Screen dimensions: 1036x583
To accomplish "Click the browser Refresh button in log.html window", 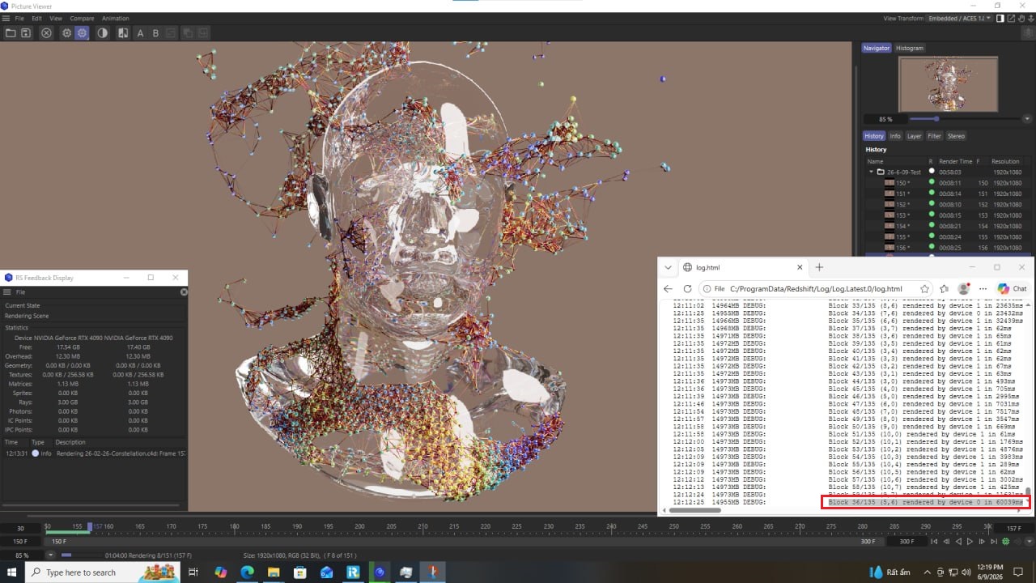I will tap(687, 288).
